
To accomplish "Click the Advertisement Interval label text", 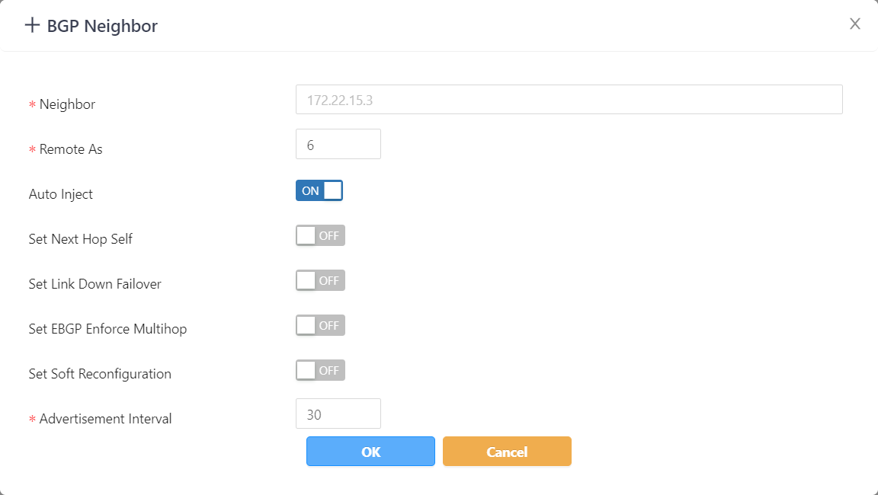I will 105,419.
